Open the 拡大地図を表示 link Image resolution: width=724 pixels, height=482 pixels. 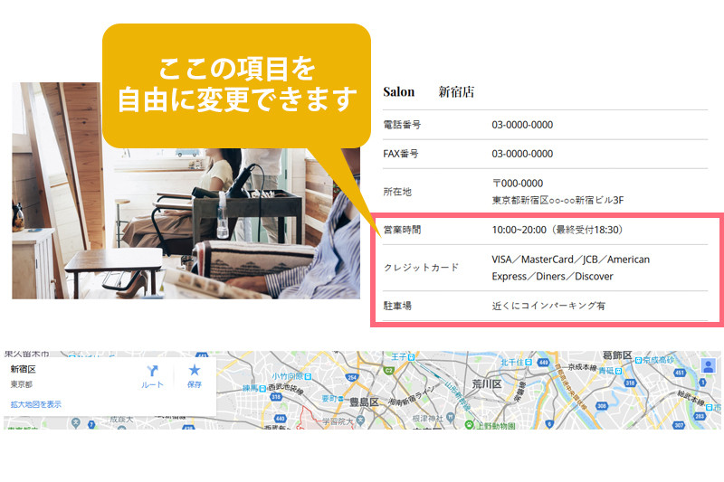(x=36, y=404)
